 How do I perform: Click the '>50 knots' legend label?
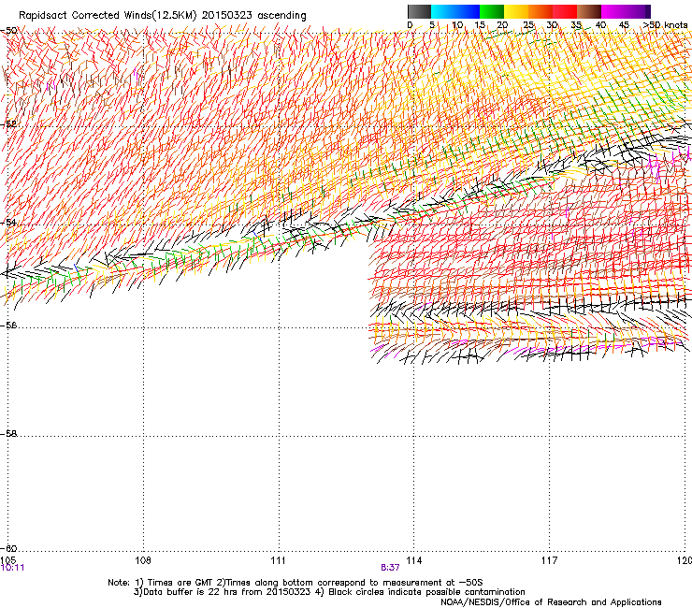tap(665, 25)
